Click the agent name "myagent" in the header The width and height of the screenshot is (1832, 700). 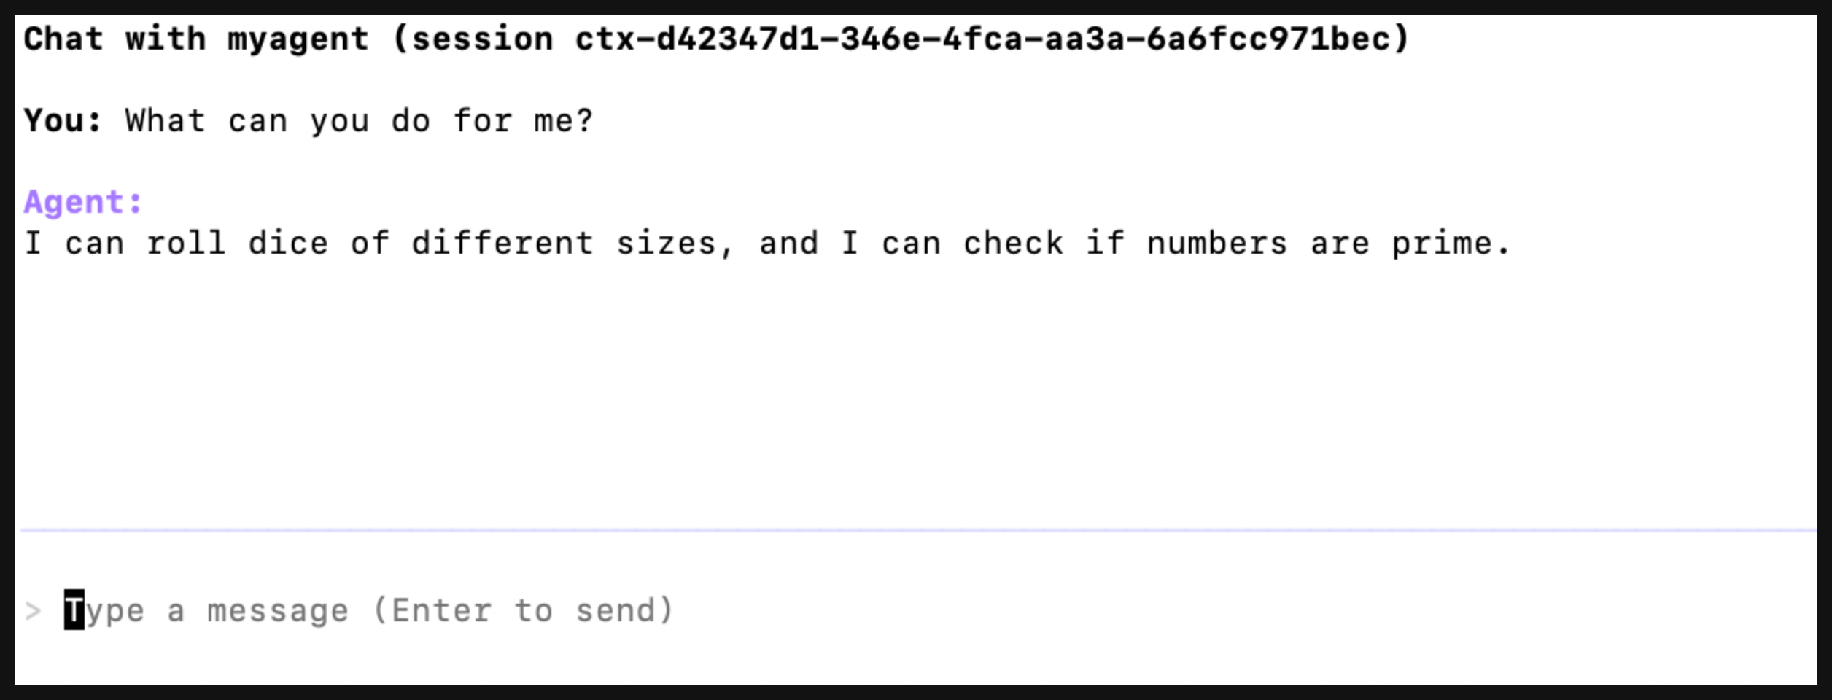(298, 39)
